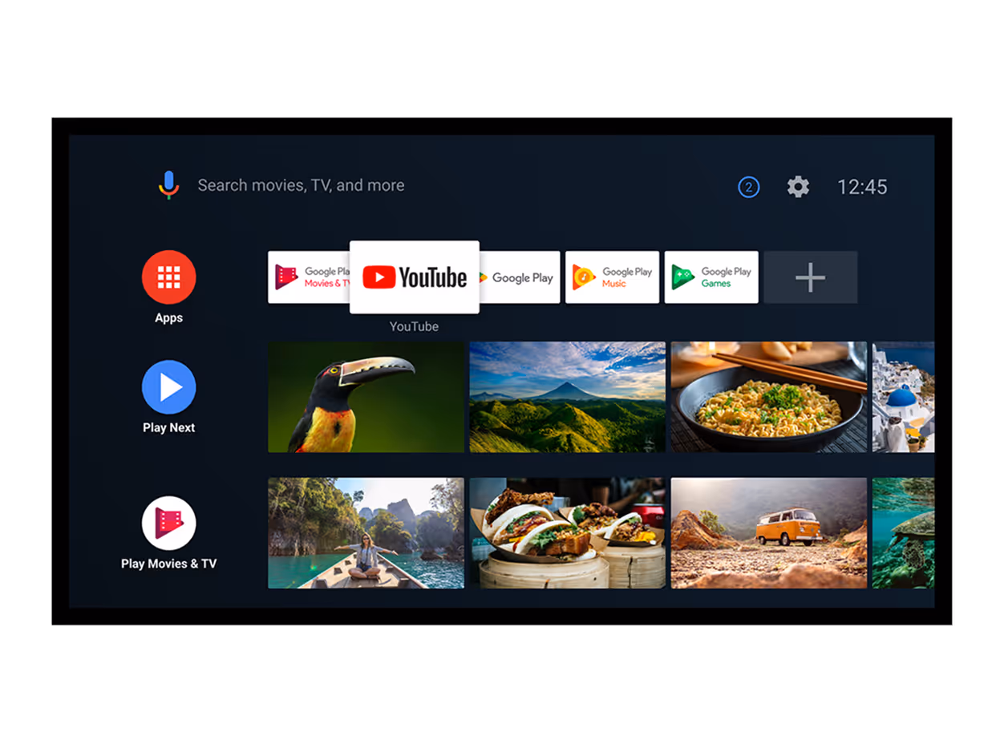1004x752 pixels.
Task: Launch the highlighted YouTube app tile
Action: point(415,277)
